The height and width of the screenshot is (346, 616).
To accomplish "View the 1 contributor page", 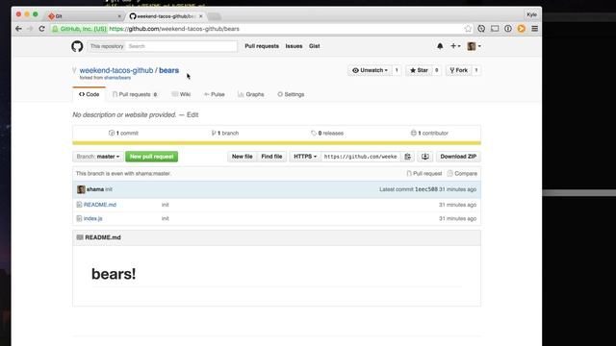I will (x=429, y=134).
